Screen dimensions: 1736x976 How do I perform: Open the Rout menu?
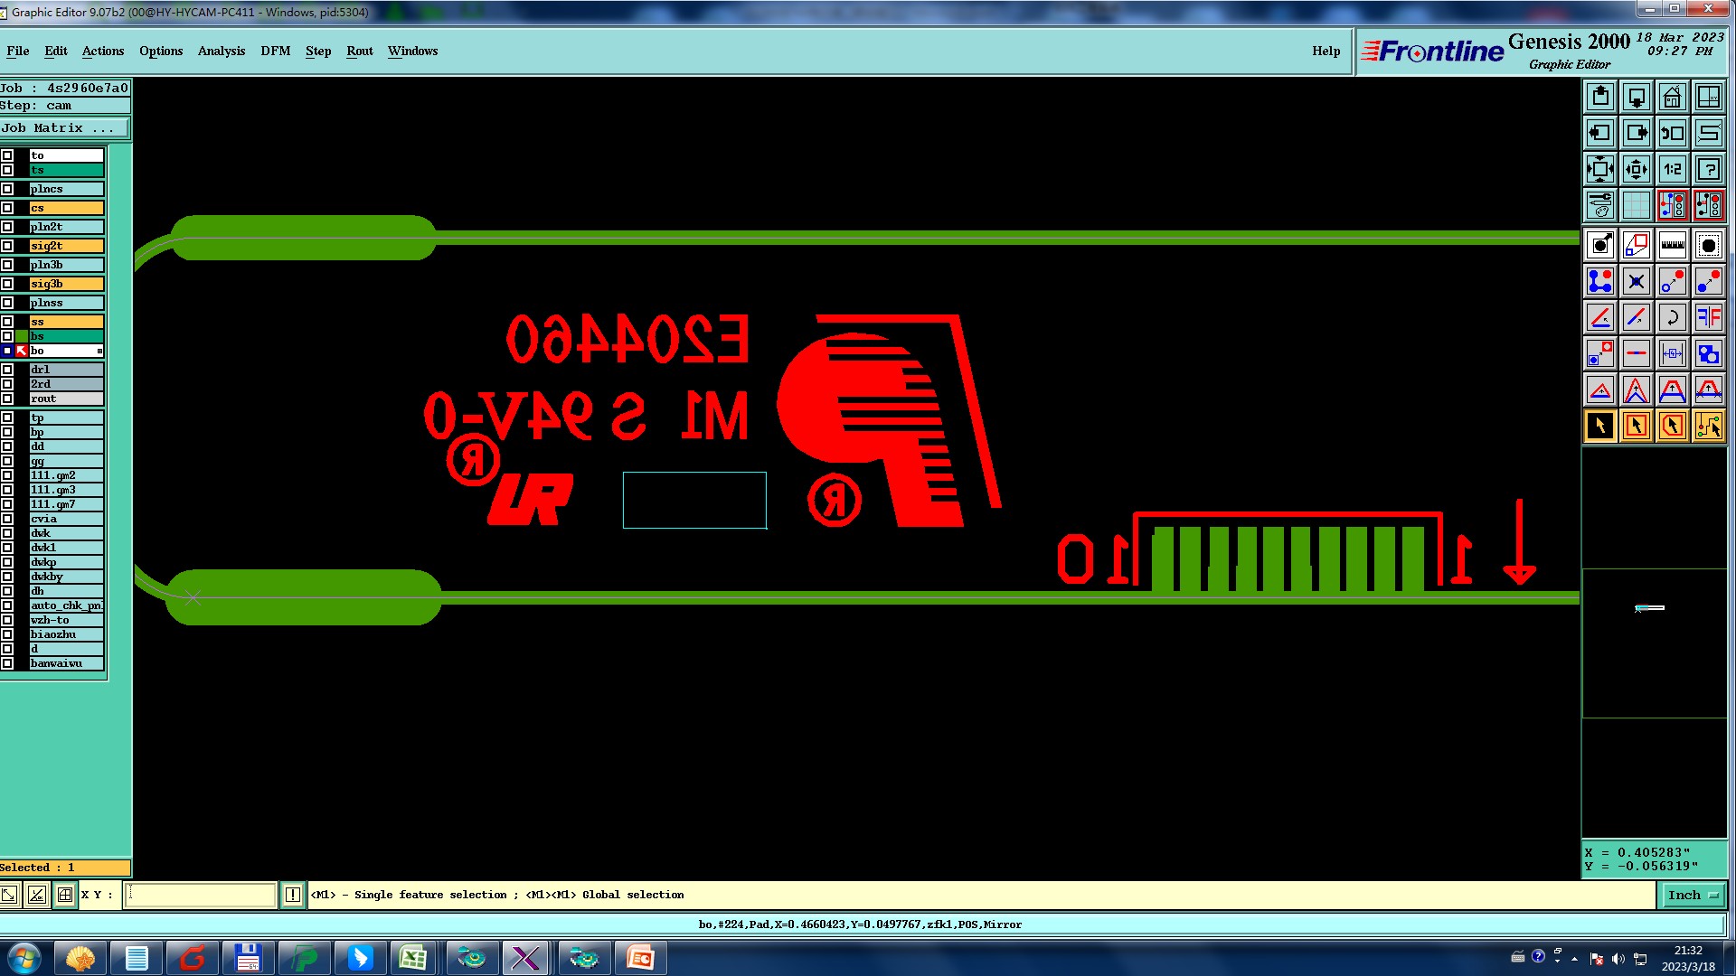tap(359, 51)
